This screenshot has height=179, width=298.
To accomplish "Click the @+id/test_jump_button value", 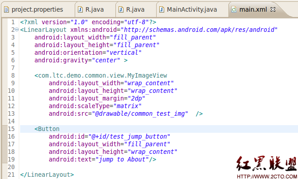I will click(129, 136).
